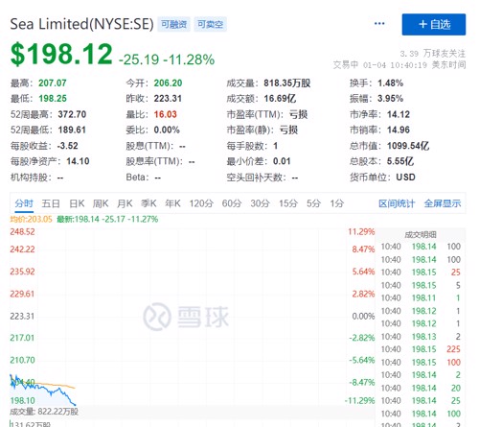The height and width of the screenshot is (427, 479).
Task: Open the 季K chart tab
Action: [x=148, y=203]
